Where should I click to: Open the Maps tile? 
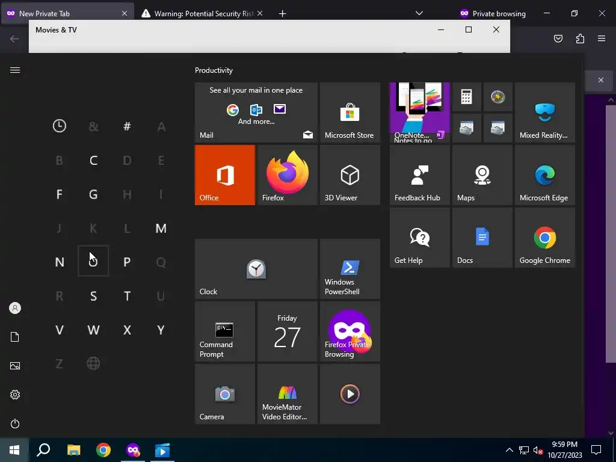tap(482, 175)
